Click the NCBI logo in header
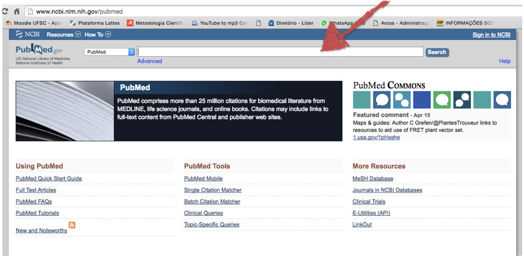 [x=27, y=34]
